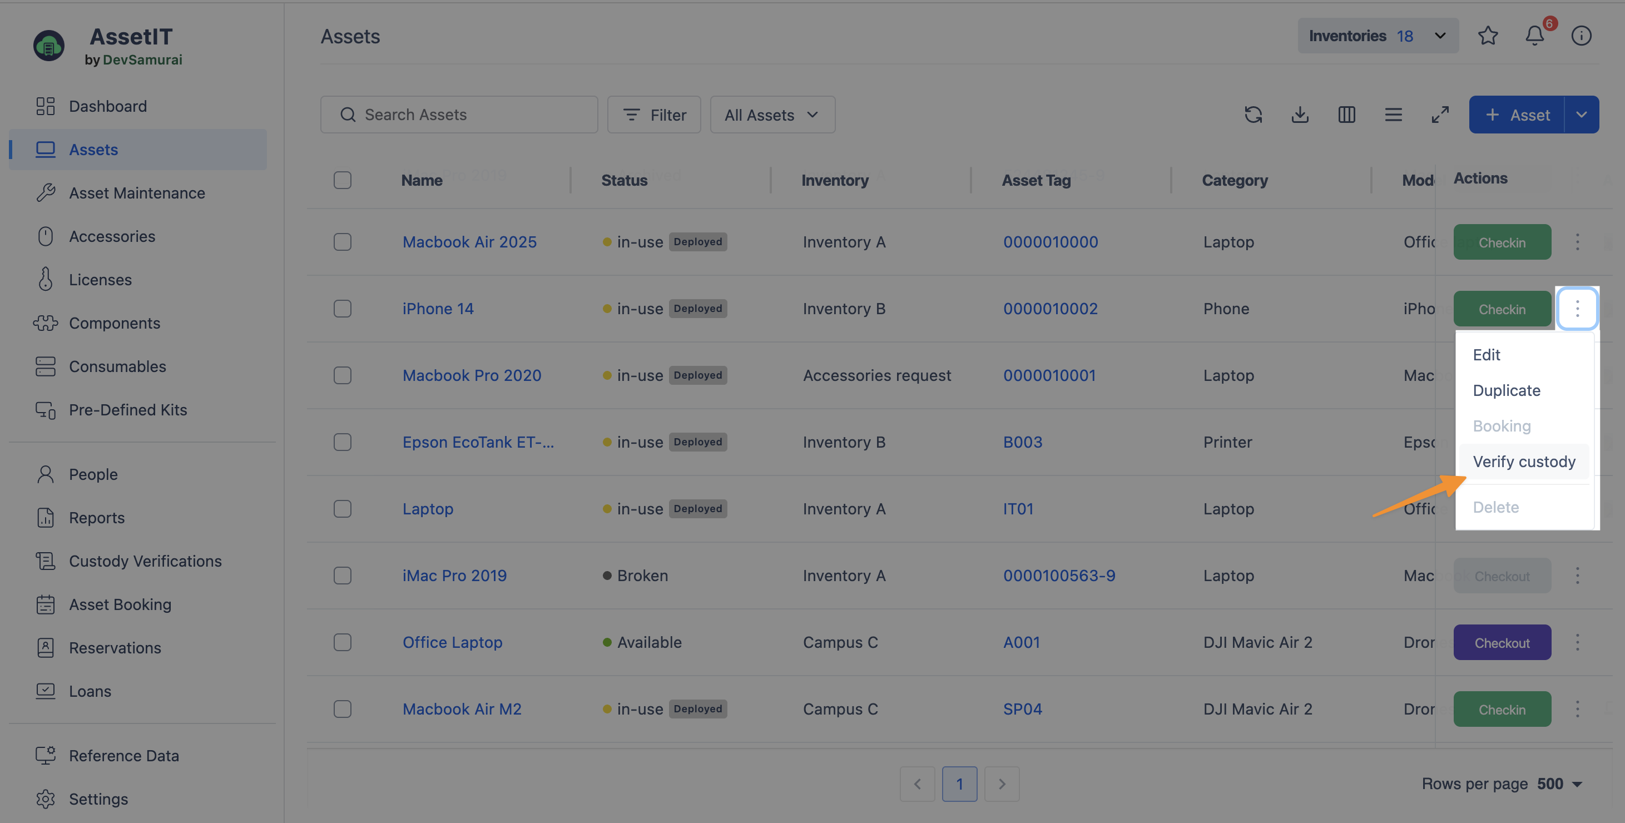Check the Macbook Air 2025 row checkbox
Screen dimensions: 1625x823
click(343, 242)
